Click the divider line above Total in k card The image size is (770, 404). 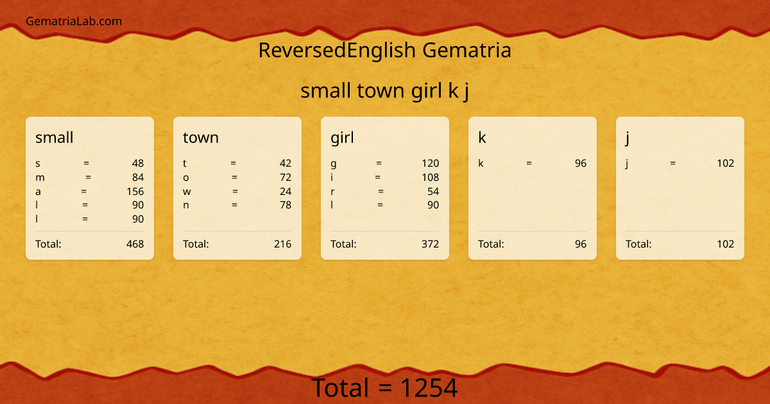point(533,231)
